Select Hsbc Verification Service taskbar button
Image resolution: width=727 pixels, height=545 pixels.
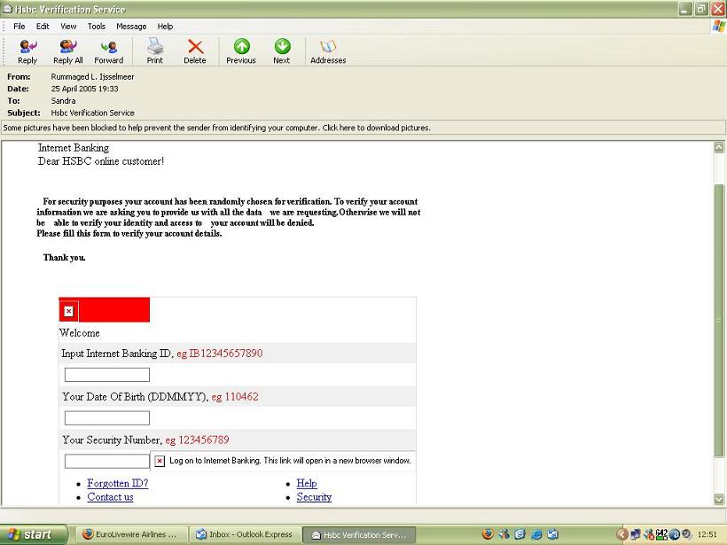(x=359, y=534)
